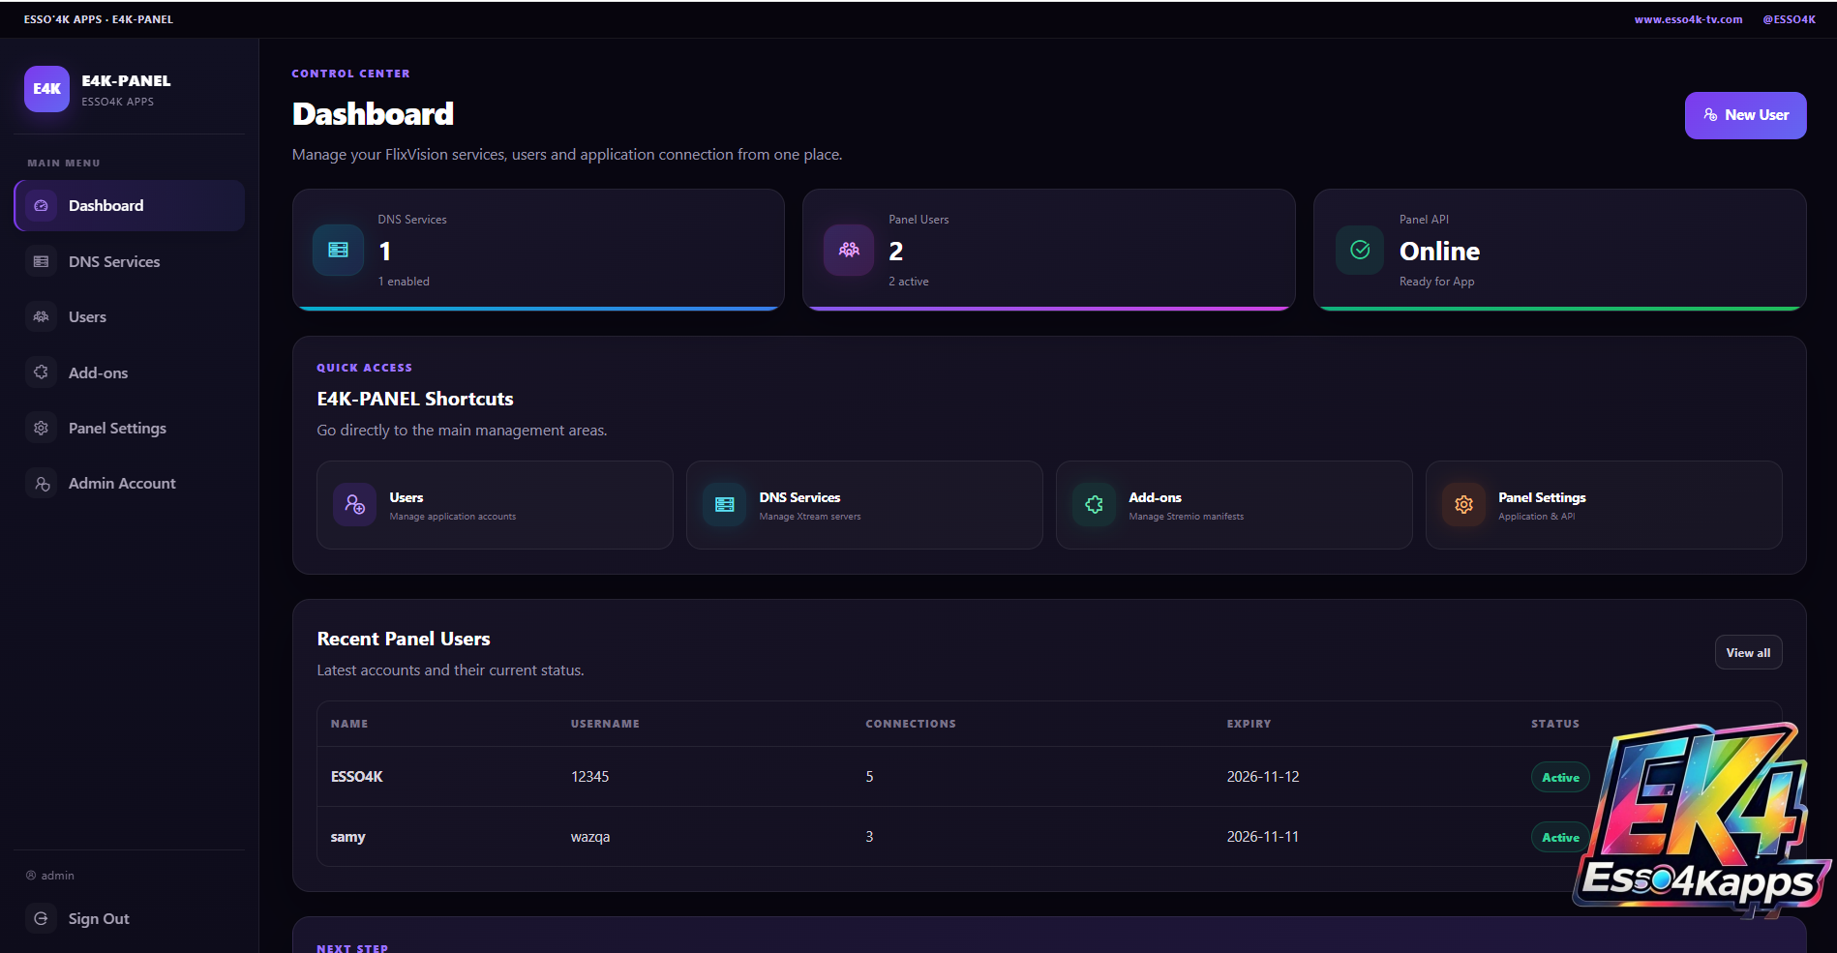Click the NAME column header
This screenshot has width=1837, height=953.
pos(349,724)
